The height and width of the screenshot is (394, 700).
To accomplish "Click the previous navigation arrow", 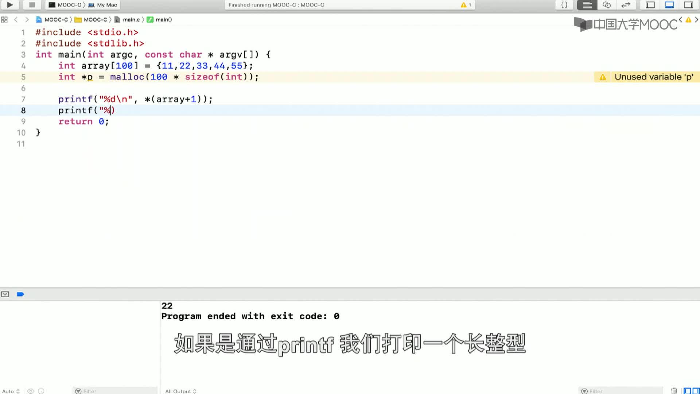I will 15,19.
